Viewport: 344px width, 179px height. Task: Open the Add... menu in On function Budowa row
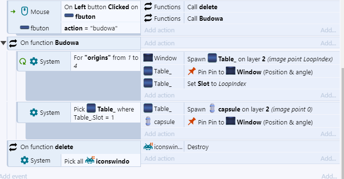328,43
